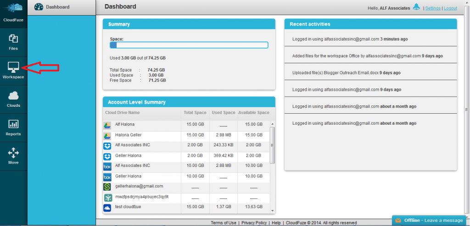Image resolution: width=470 pixels, height=226 pixels.
Task: Click the Free Space 71.25 GB value
Action: coord(157,81)
